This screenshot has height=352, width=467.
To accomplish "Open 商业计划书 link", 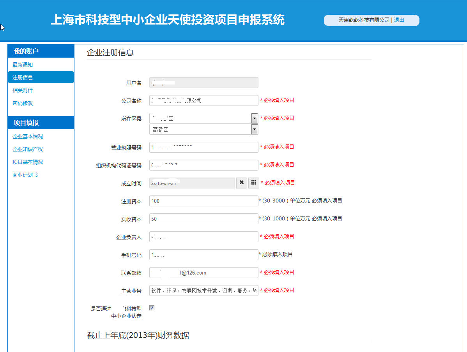I will pyautogui.click(x=25, y=175).
